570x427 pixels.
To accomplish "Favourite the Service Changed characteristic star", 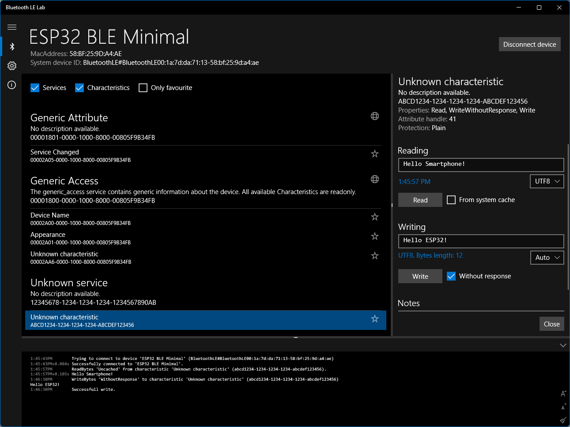I will [x=375, y=154].
